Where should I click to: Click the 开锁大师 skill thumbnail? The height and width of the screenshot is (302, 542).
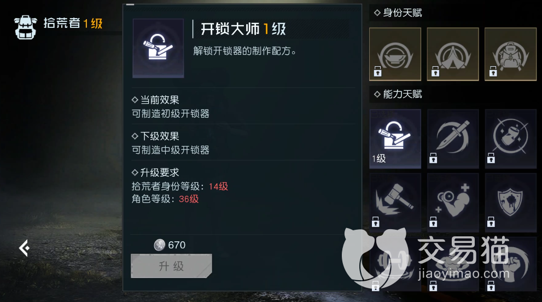(x=158, y=48)
